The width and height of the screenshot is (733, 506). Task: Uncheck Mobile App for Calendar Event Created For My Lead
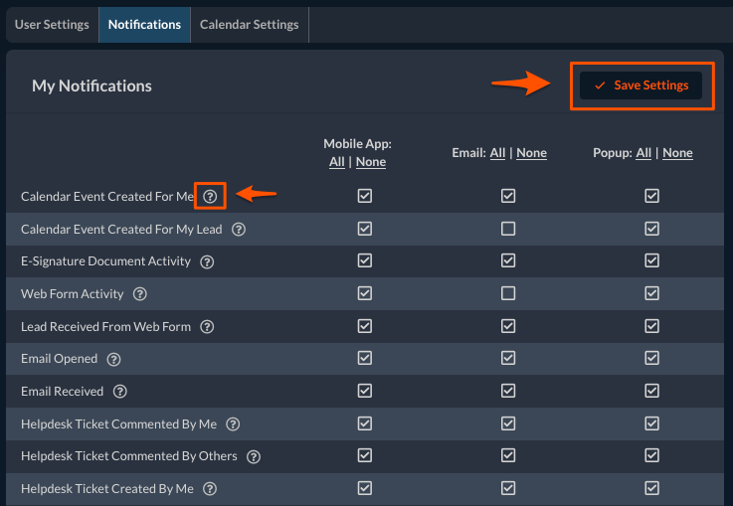point(365,229)
